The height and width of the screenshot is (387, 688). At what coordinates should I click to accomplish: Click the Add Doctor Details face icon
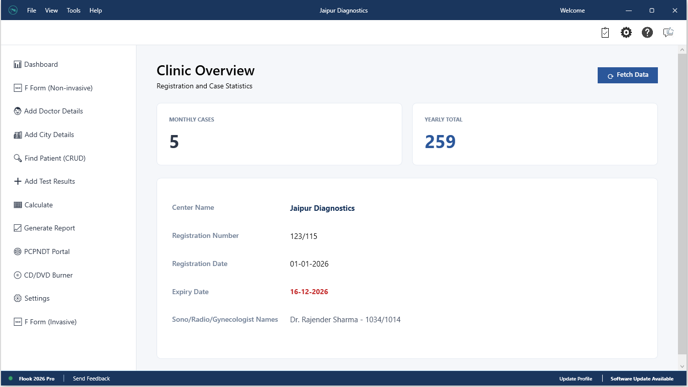tap(18, 111)
